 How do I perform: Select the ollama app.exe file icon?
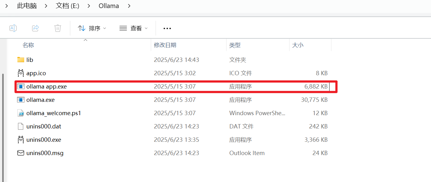[21, 87]
